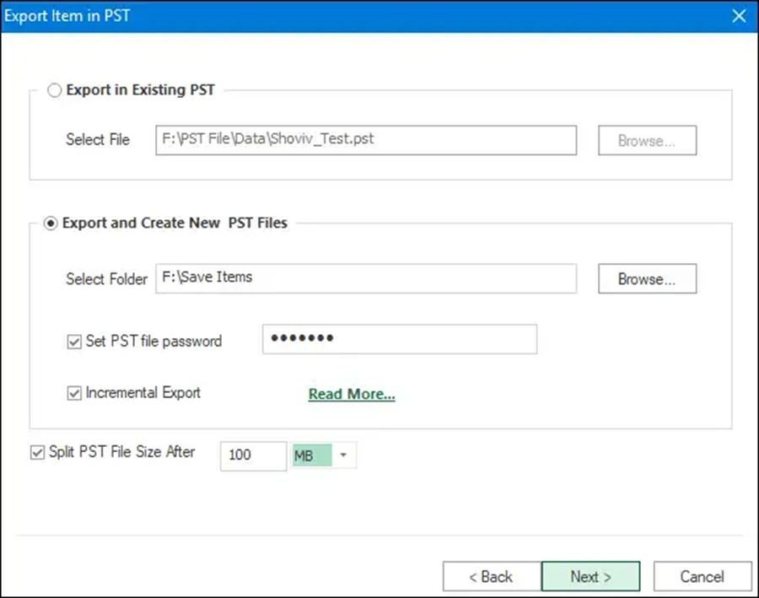Click the disabled Browse button for Select File
Image resolution: width=759 pixels, height=598 pixels.
[647, 140]
